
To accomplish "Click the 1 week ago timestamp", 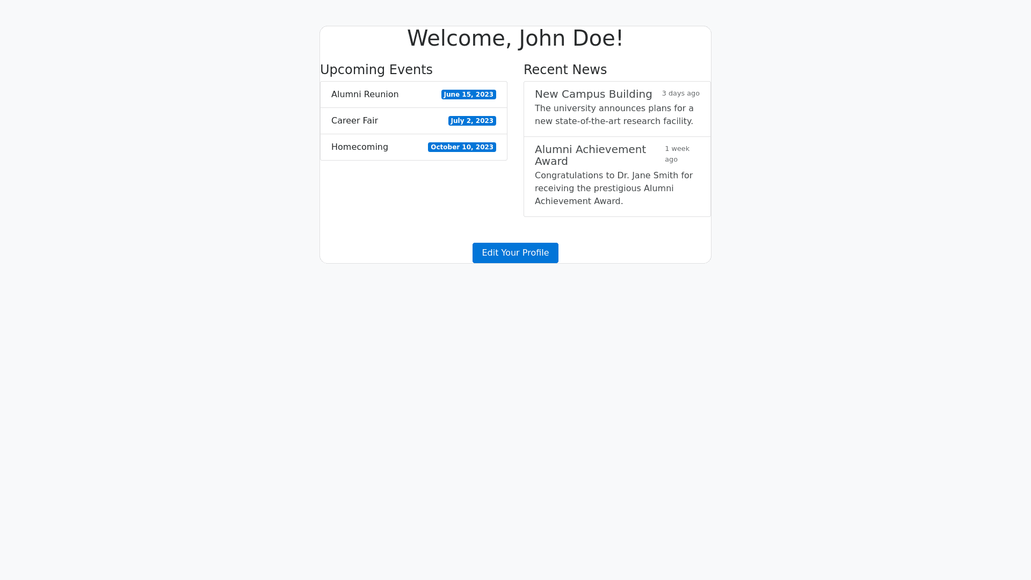I will coord(677,154).
